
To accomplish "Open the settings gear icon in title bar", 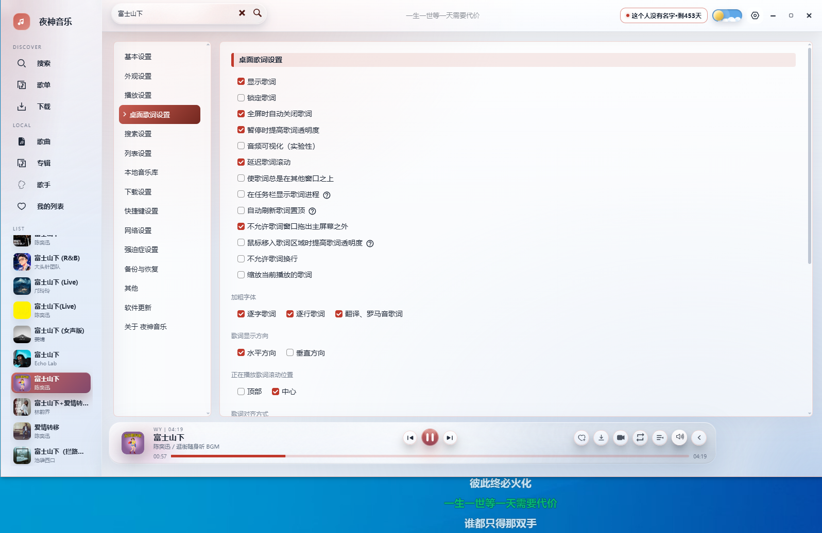I will point(755,15).
